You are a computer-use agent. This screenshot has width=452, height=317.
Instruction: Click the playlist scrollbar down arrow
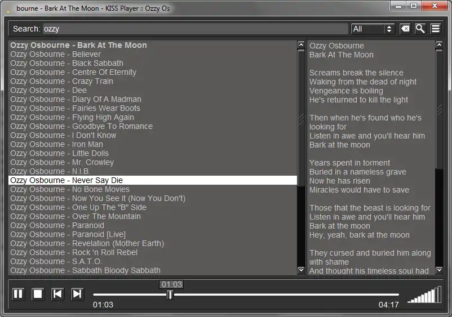click(301, 270)
